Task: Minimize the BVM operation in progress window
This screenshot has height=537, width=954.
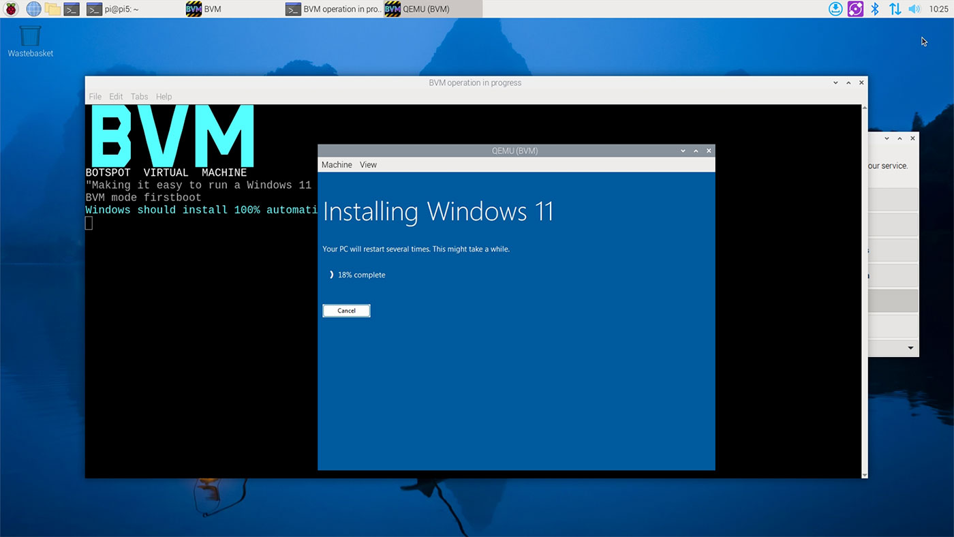Action: (x=835, y=82)
